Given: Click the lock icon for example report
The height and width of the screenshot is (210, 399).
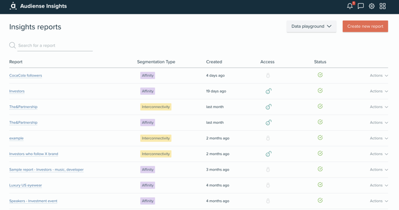Looking at the screenshot, I should tap(268, 138).
